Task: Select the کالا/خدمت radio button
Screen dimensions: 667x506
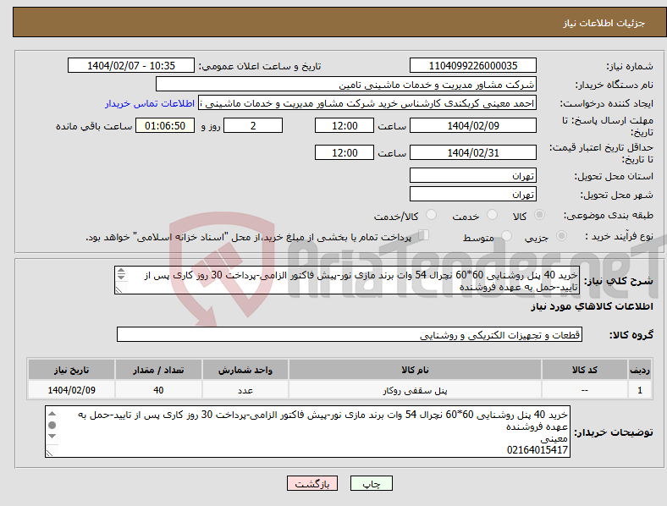Action: pos(432,215)
